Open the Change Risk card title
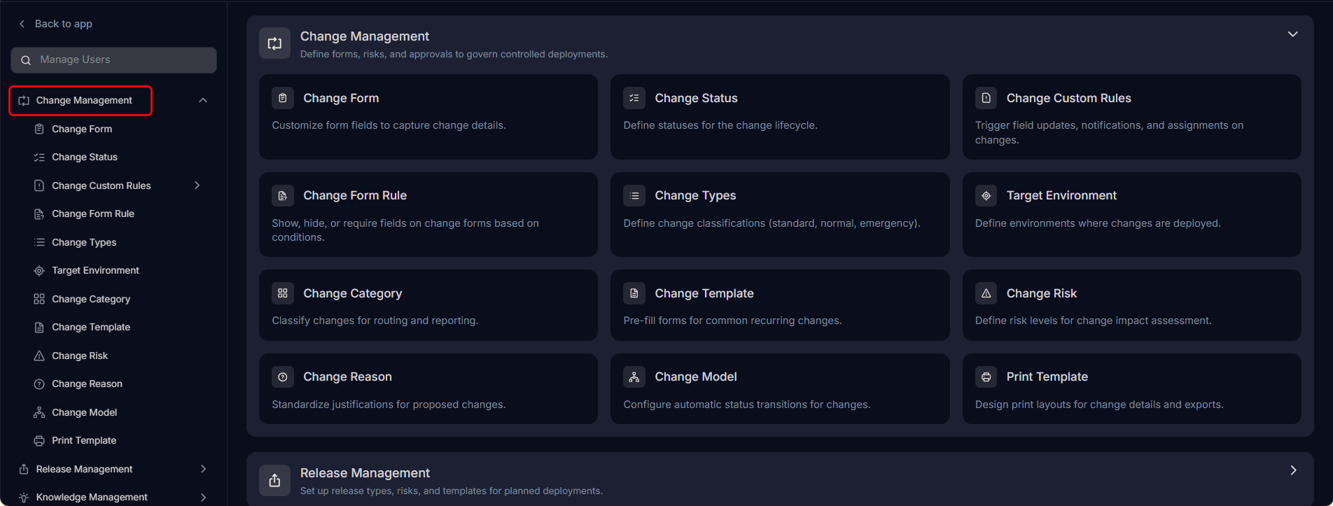Image resolution: width=1333 pixels, height=506 pixels. [1042, 293]
